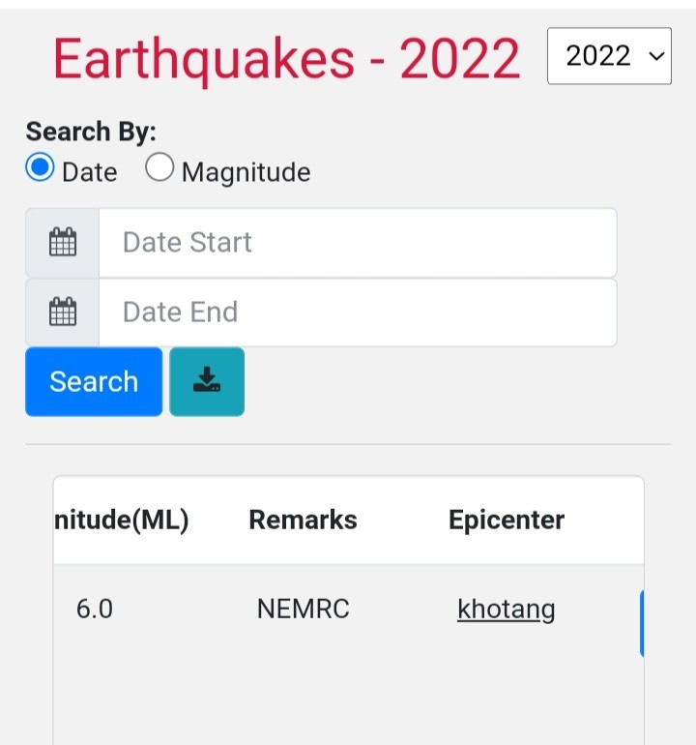This screenshot has height=745, width=696.
Task: Focus the Date End input field
Action: pyautogui.click(x=358, y=313)
